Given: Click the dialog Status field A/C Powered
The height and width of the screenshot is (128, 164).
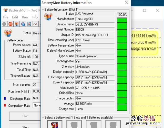Looking at the screenshot, I should coord(95,14).
